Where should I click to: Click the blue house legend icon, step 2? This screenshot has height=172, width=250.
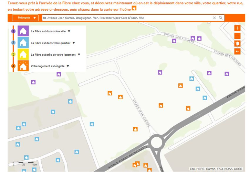[23, 43]
